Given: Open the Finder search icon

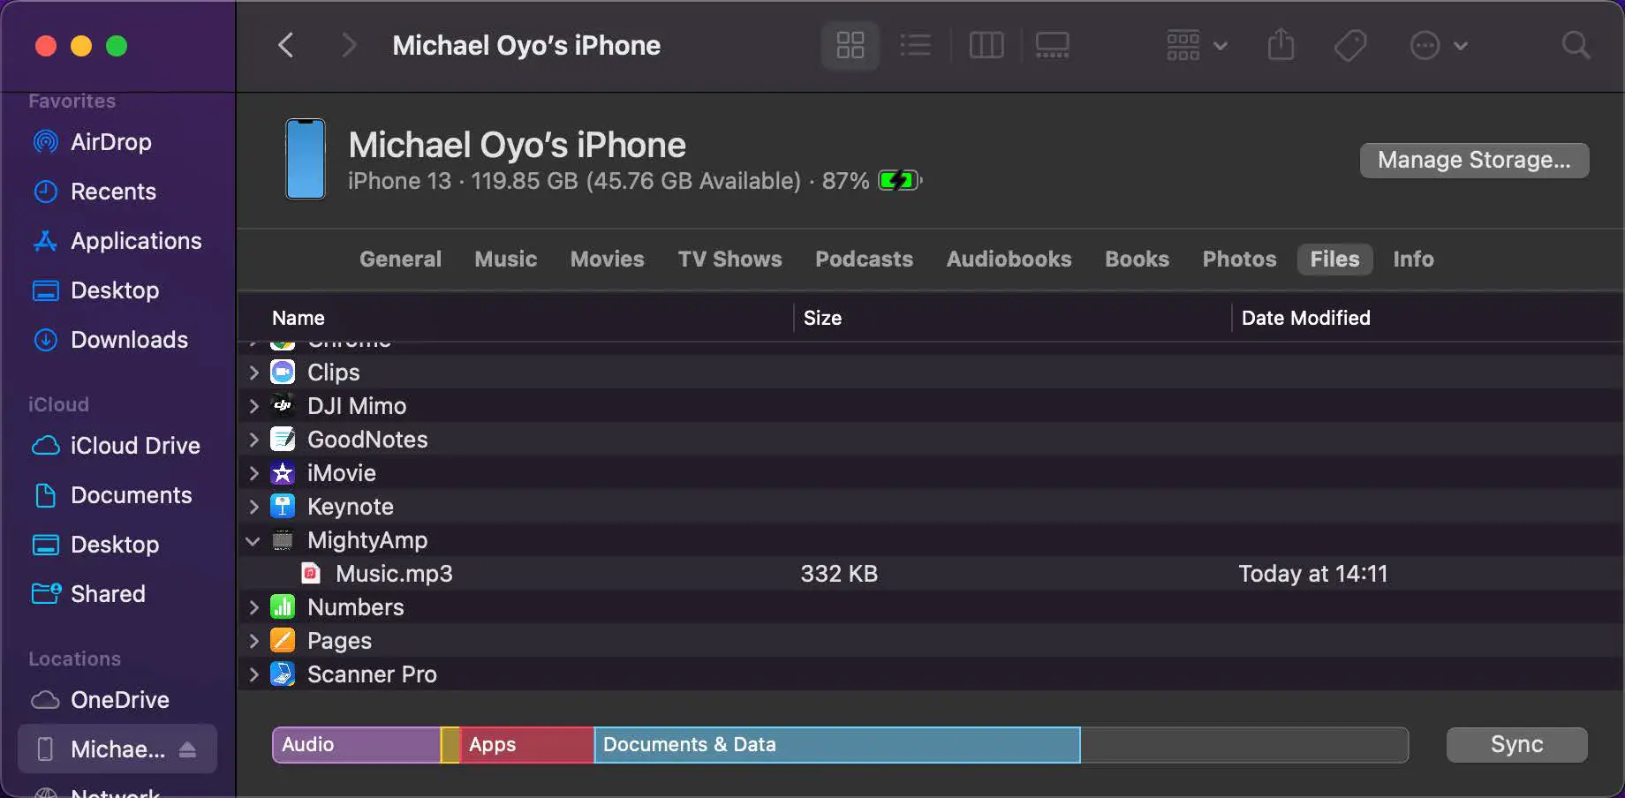Looking at the screenshot, I should pos(1576,45).
